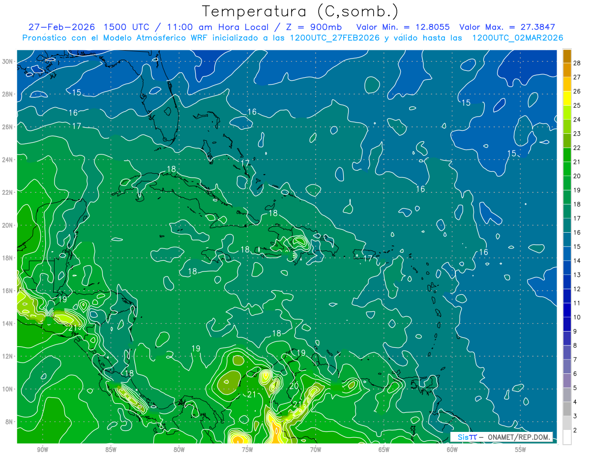Click the 85W longitude label
This screenshot has height=456, width=590.
[111, 450]
